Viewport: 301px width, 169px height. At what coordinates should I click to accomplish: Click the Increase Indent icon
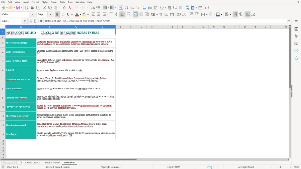click(x=191, y=15)
